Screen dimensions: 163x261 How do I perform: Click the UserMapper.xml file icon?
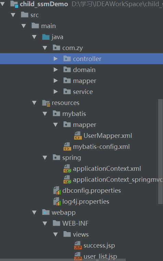click(78, 136)
